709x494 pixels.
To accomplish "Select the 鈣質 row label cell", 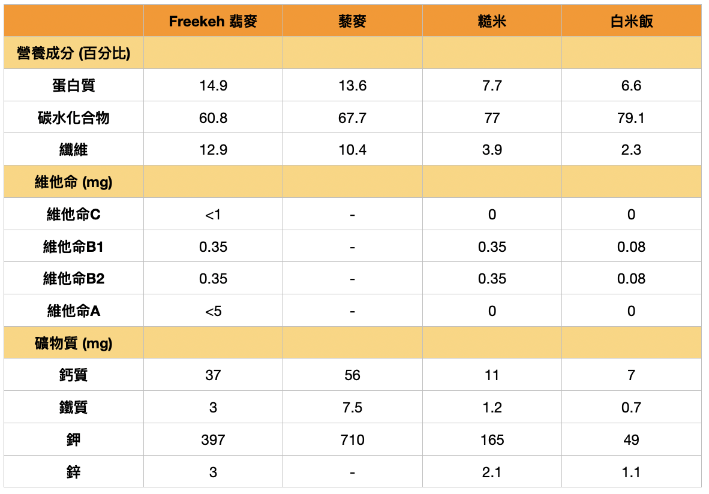I will (74, 375).
